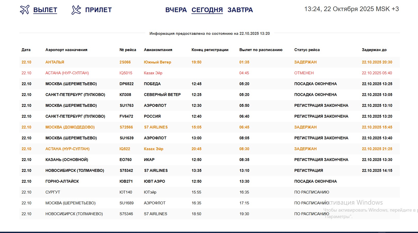Open the ПРИЛЕТ arrivals view

99,10
